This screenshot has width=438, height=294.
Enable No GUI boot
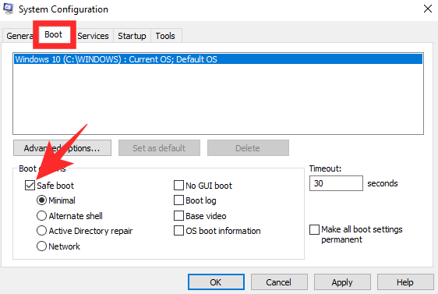coord(178,186)
